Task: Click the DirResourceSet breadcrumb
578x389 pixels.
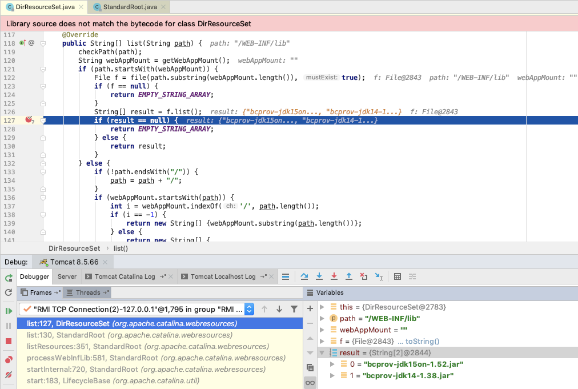Action: pos(74,248)
